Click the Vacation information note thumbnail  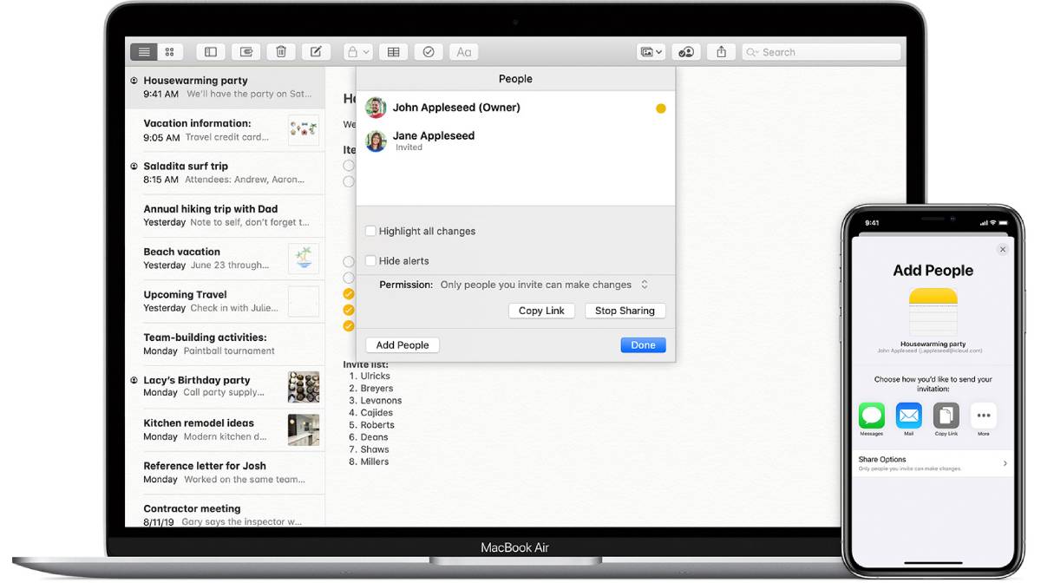point(304,130)
